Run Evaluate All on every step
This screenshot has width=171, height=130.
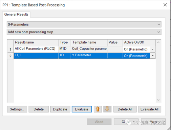pyautogui.click(x=149, y=109)
